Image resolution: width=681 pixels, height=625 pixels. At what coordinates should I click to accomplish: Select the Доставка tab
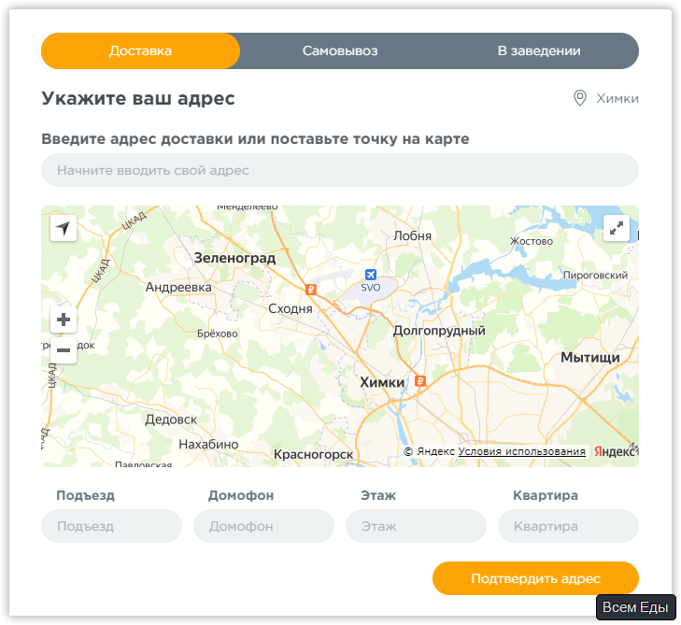140,50
